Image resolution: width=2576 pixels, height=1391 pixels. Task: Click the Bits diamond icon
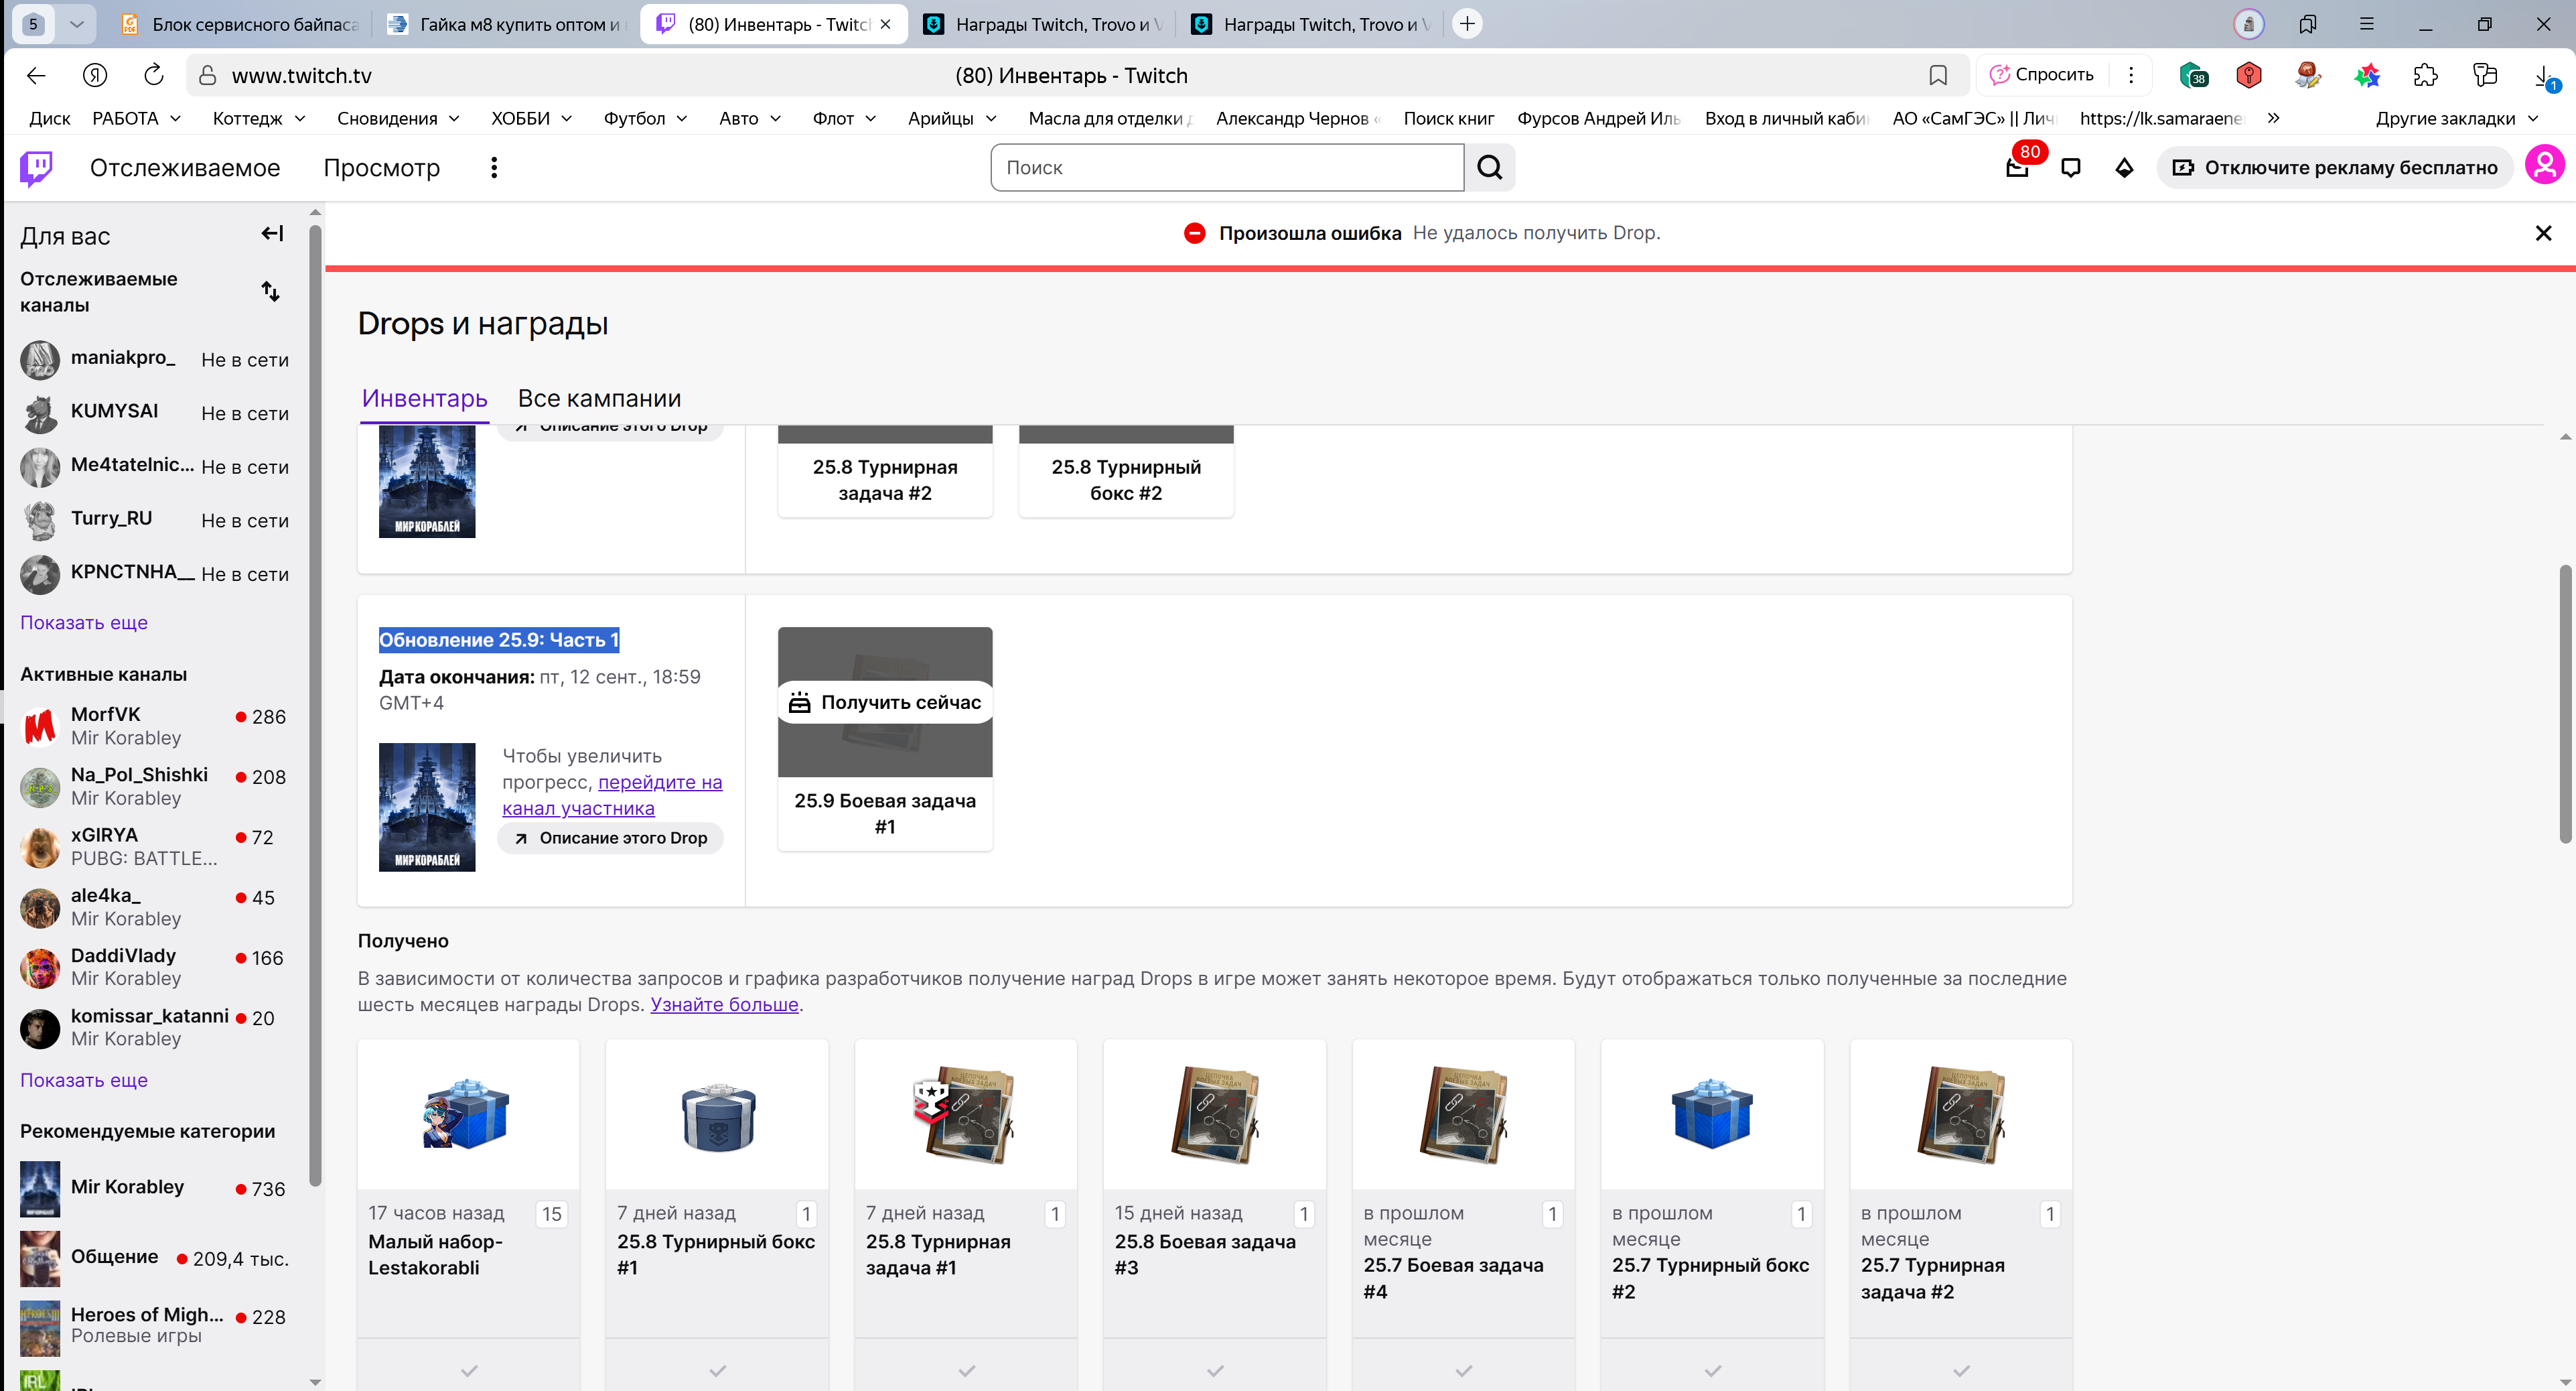[2124, 168]
